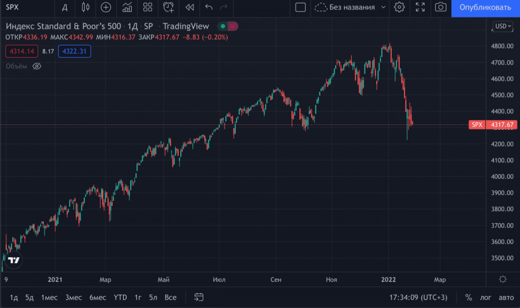Select the SPX price label 4317.67

pos(493,125)
